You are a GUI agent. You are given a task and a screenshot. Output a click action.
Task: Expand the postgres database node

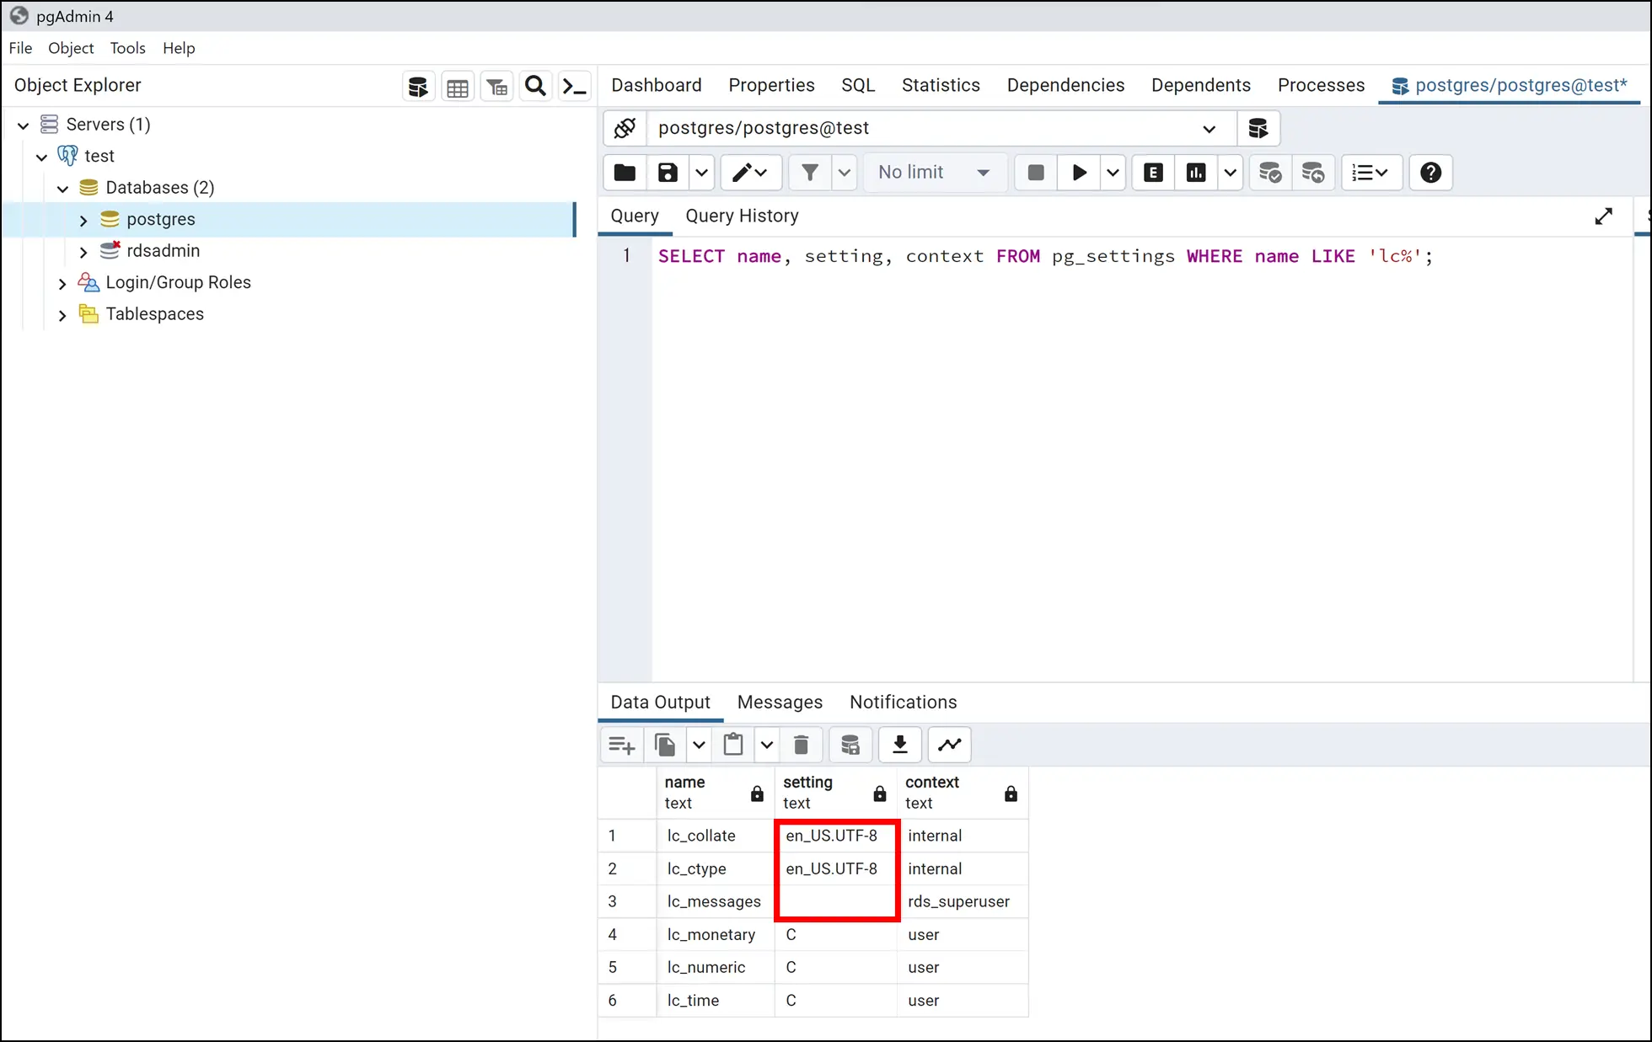tap(83, 221)
